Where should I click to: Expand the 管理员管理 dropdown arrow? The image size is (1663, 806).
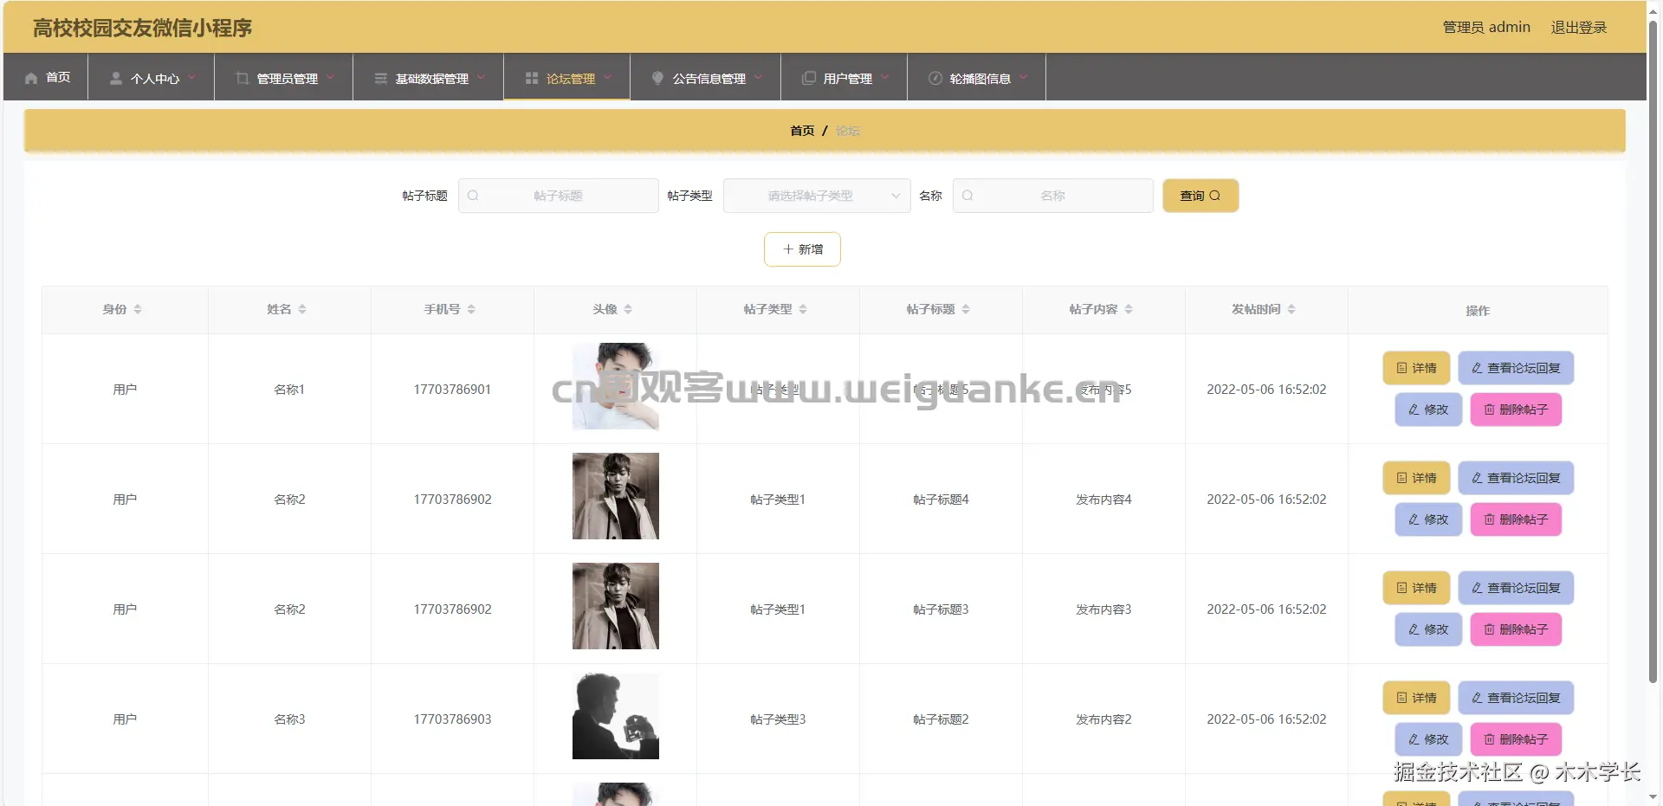click(330, 77)
